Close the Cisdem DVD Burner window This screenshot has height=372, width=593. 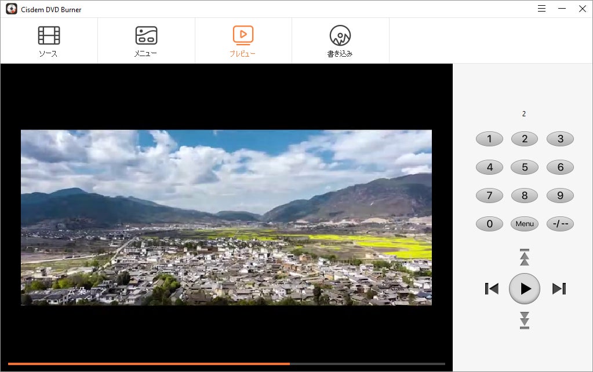click(583, 9)
